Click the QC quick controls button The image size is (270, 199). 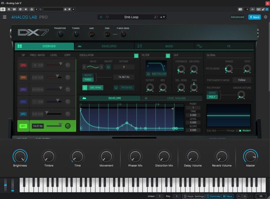point(259,9)
